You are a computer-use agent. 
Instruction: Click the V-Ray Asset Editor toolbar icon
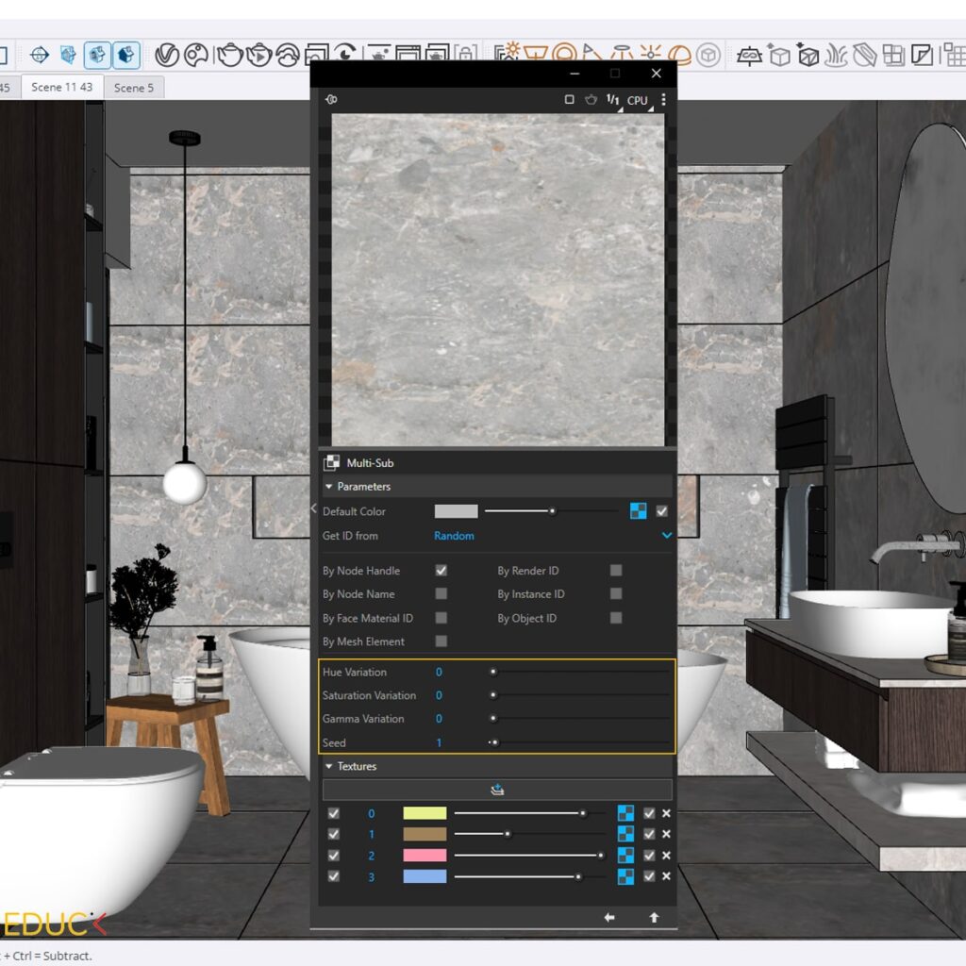[167, 55]
